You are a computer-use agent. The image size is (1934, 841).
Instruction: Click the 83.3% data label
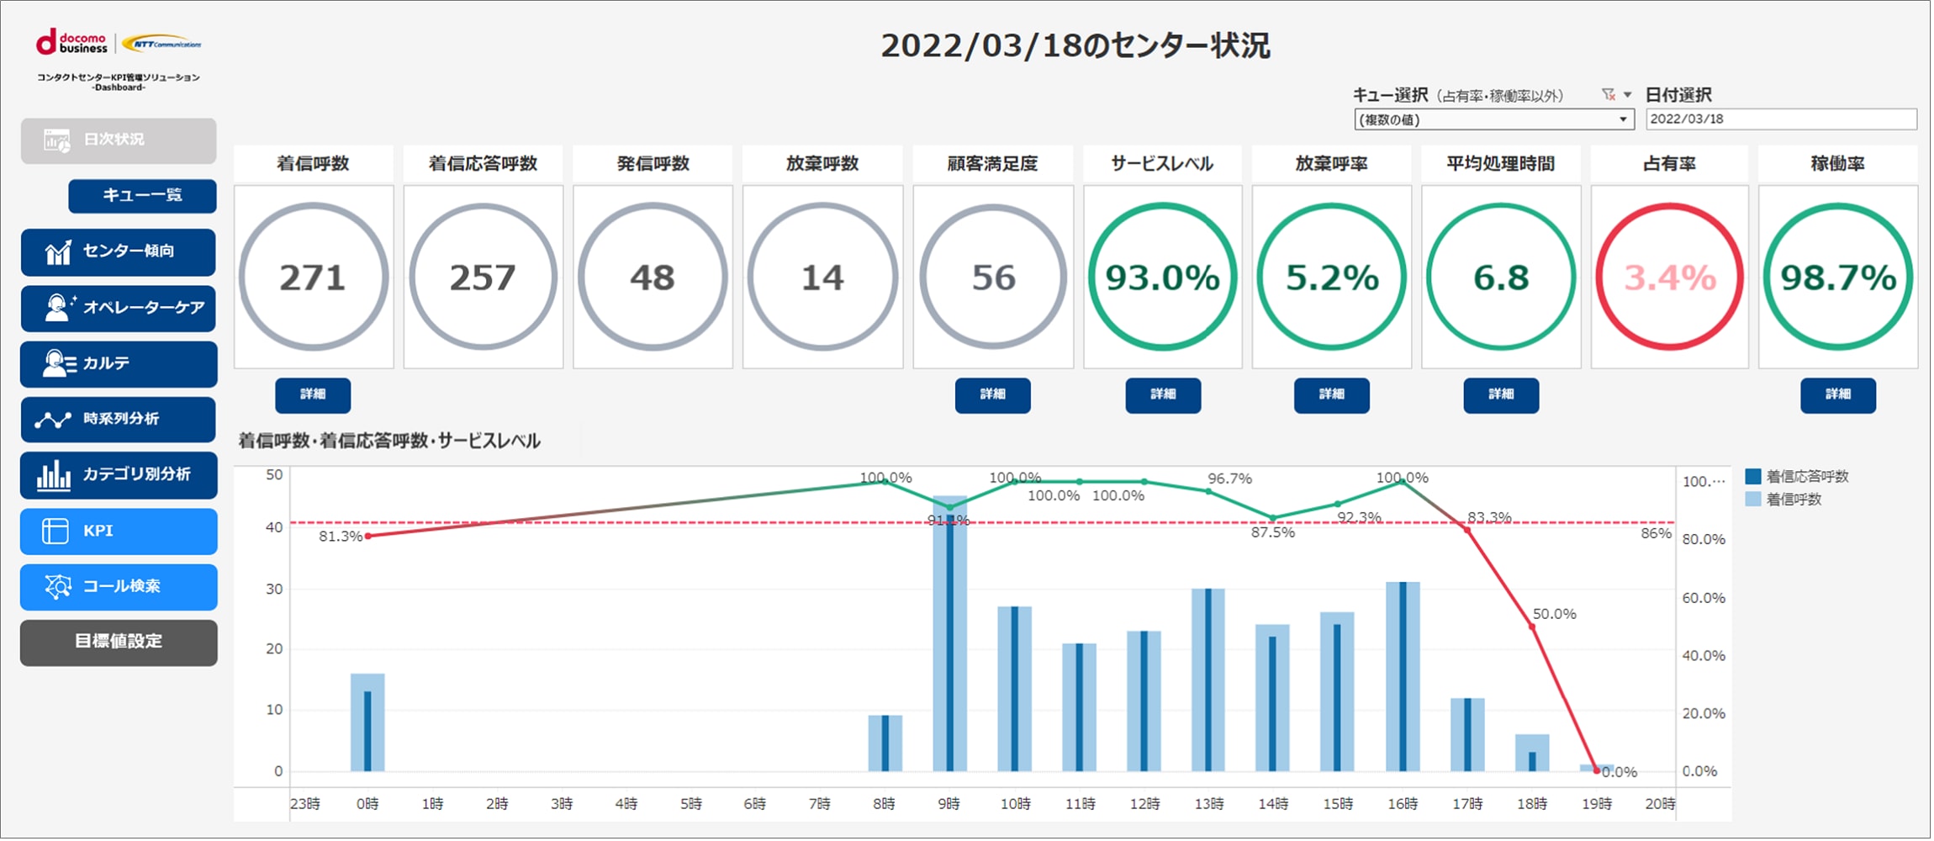(1489, 518)
